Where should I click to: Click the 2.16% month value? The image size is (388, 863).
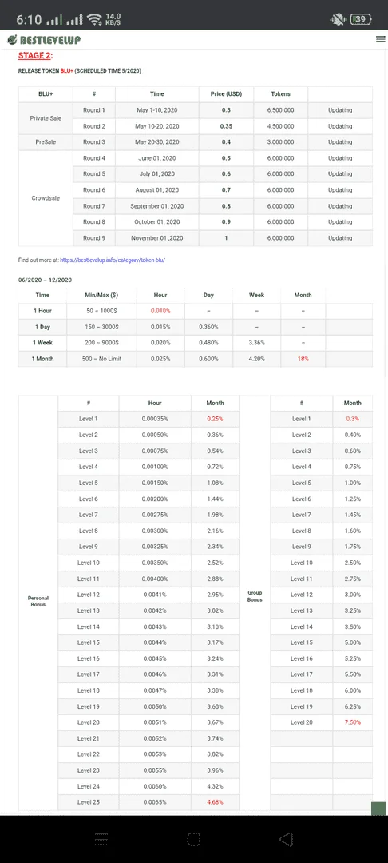click(x=215, y=531)
